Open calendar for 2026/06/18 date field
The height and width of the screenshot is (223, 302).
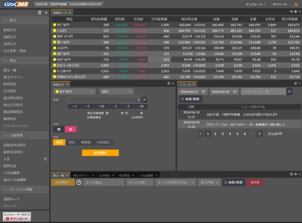coord(235,92)
